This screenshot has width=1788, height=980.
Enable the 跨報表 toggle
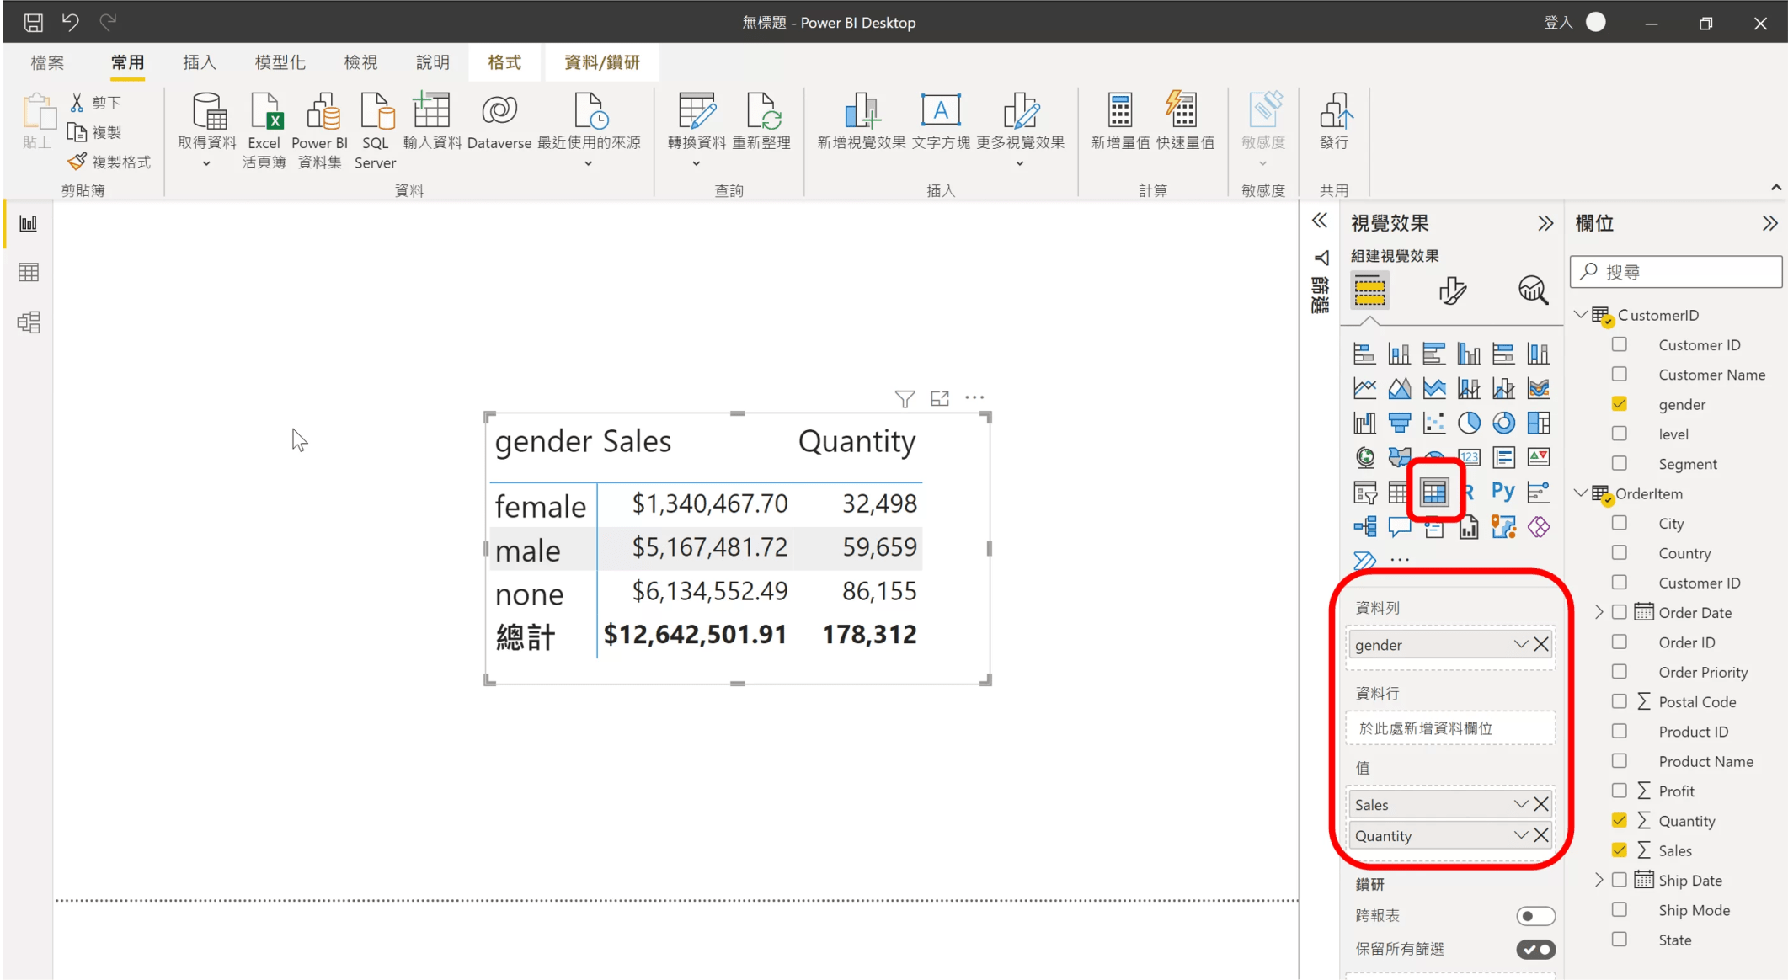coord(1535,916)
